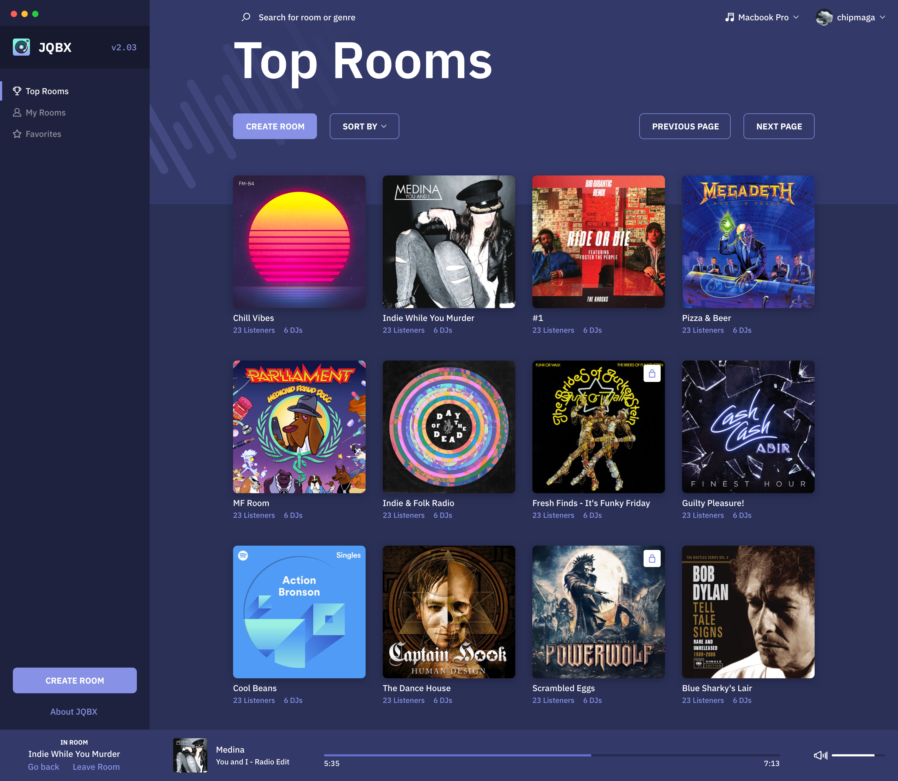
Task: Open the About JQBX link
Action: [x=73, y=712]
